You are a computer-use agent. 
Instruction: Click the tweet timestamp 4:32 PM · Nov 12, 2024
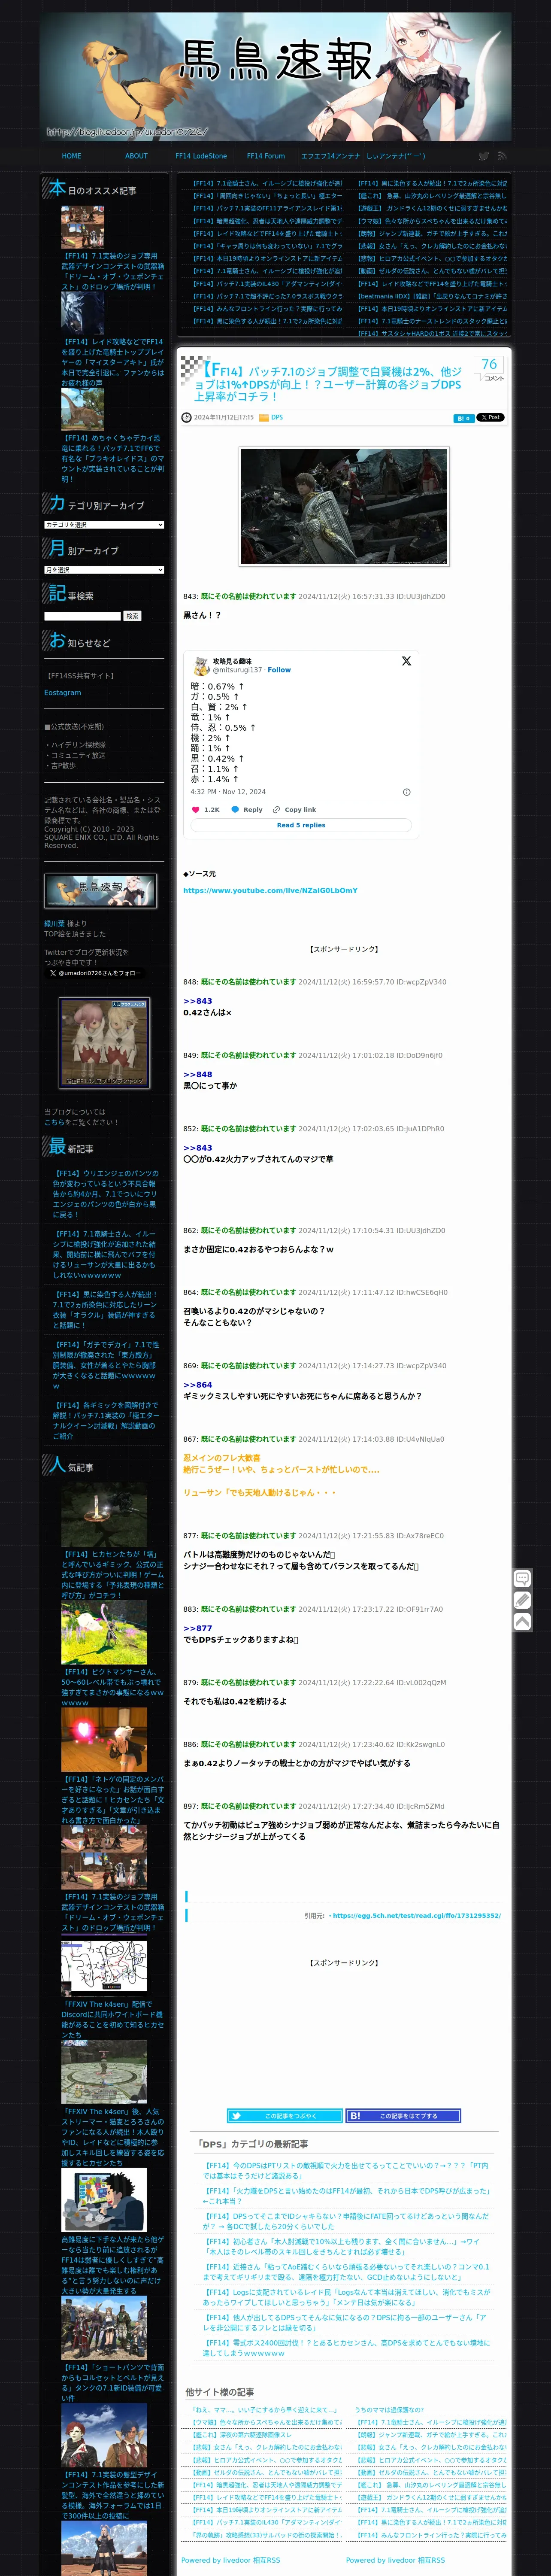click(x=228, y=792)
